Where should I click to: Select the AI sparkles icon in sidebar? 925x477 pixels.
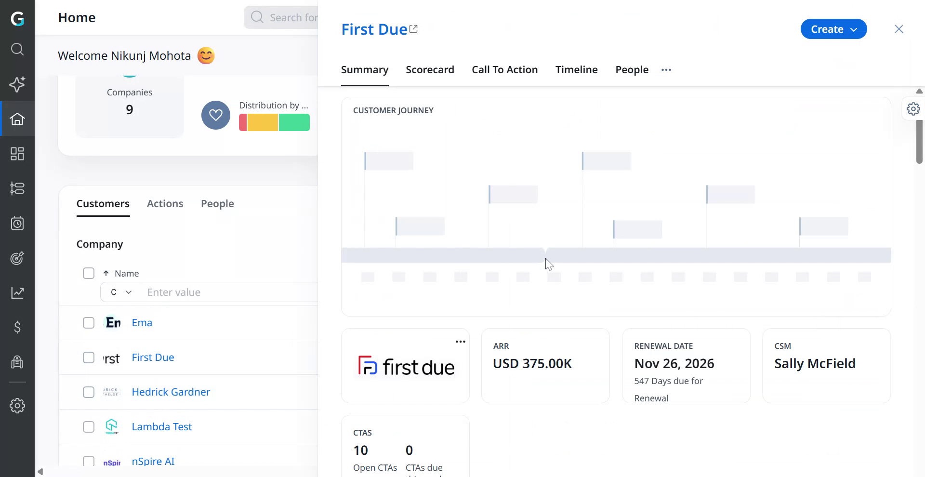[18, 85]
